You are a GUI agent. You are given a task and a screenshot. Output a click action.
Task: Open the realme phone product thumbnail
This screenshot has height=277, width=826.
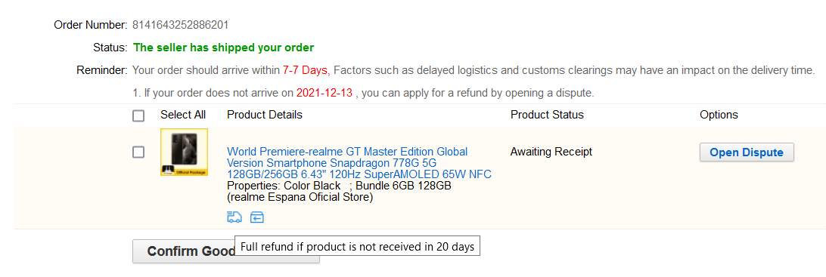(x=184, y=152)
